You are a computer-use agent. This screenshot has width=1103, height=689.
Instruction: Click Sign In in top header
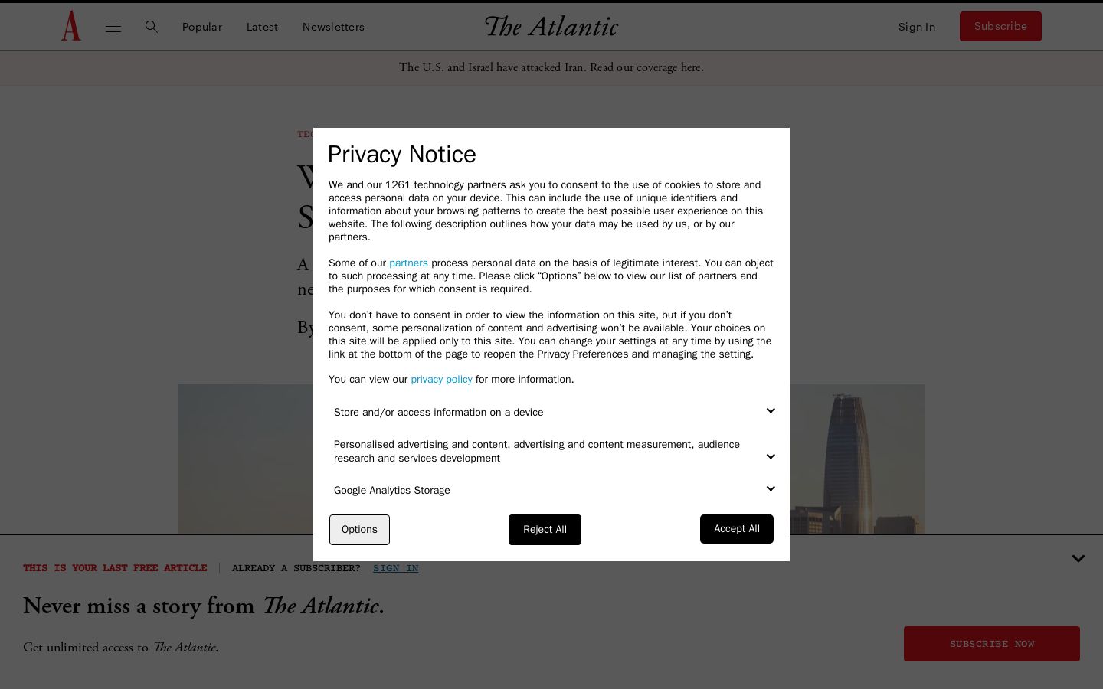[x=917, y=27]
